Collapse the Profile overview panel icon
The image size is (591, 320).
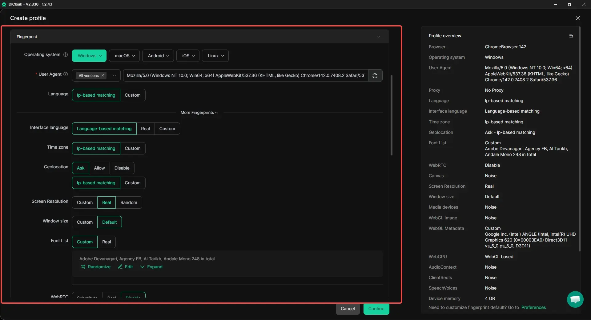click(x=571, y=36)
